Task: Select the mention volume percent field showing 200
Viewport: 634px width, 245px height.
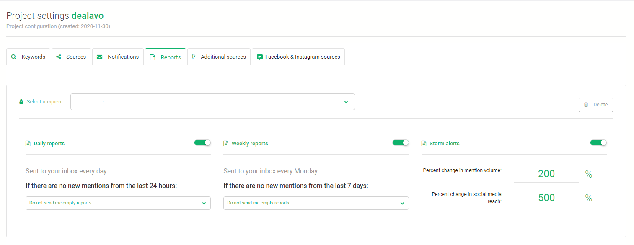Action: [546, 174]
